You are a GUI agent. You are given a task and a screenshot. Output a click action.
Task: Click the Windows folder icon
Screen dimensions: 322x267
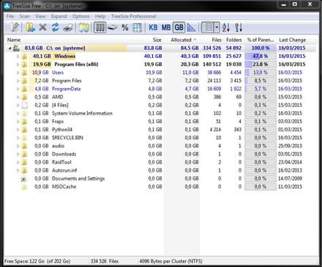tap(24, 56)
